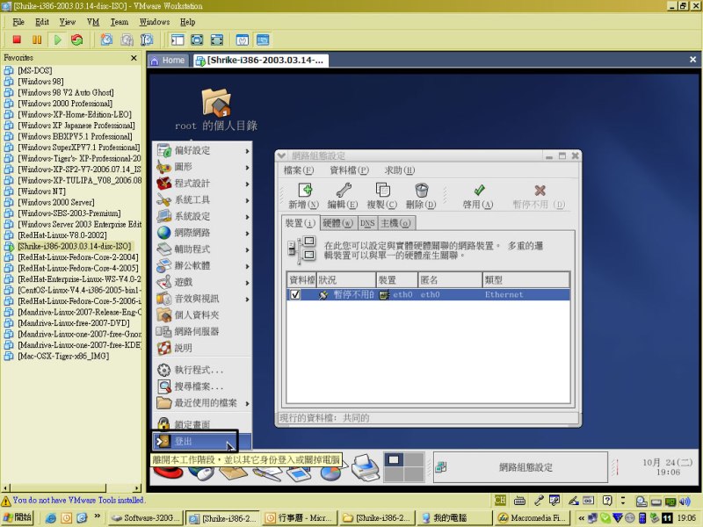Click the panel clock showing 19:06
Viewport: 703px width, 527px height.
[x=668, y=467]
